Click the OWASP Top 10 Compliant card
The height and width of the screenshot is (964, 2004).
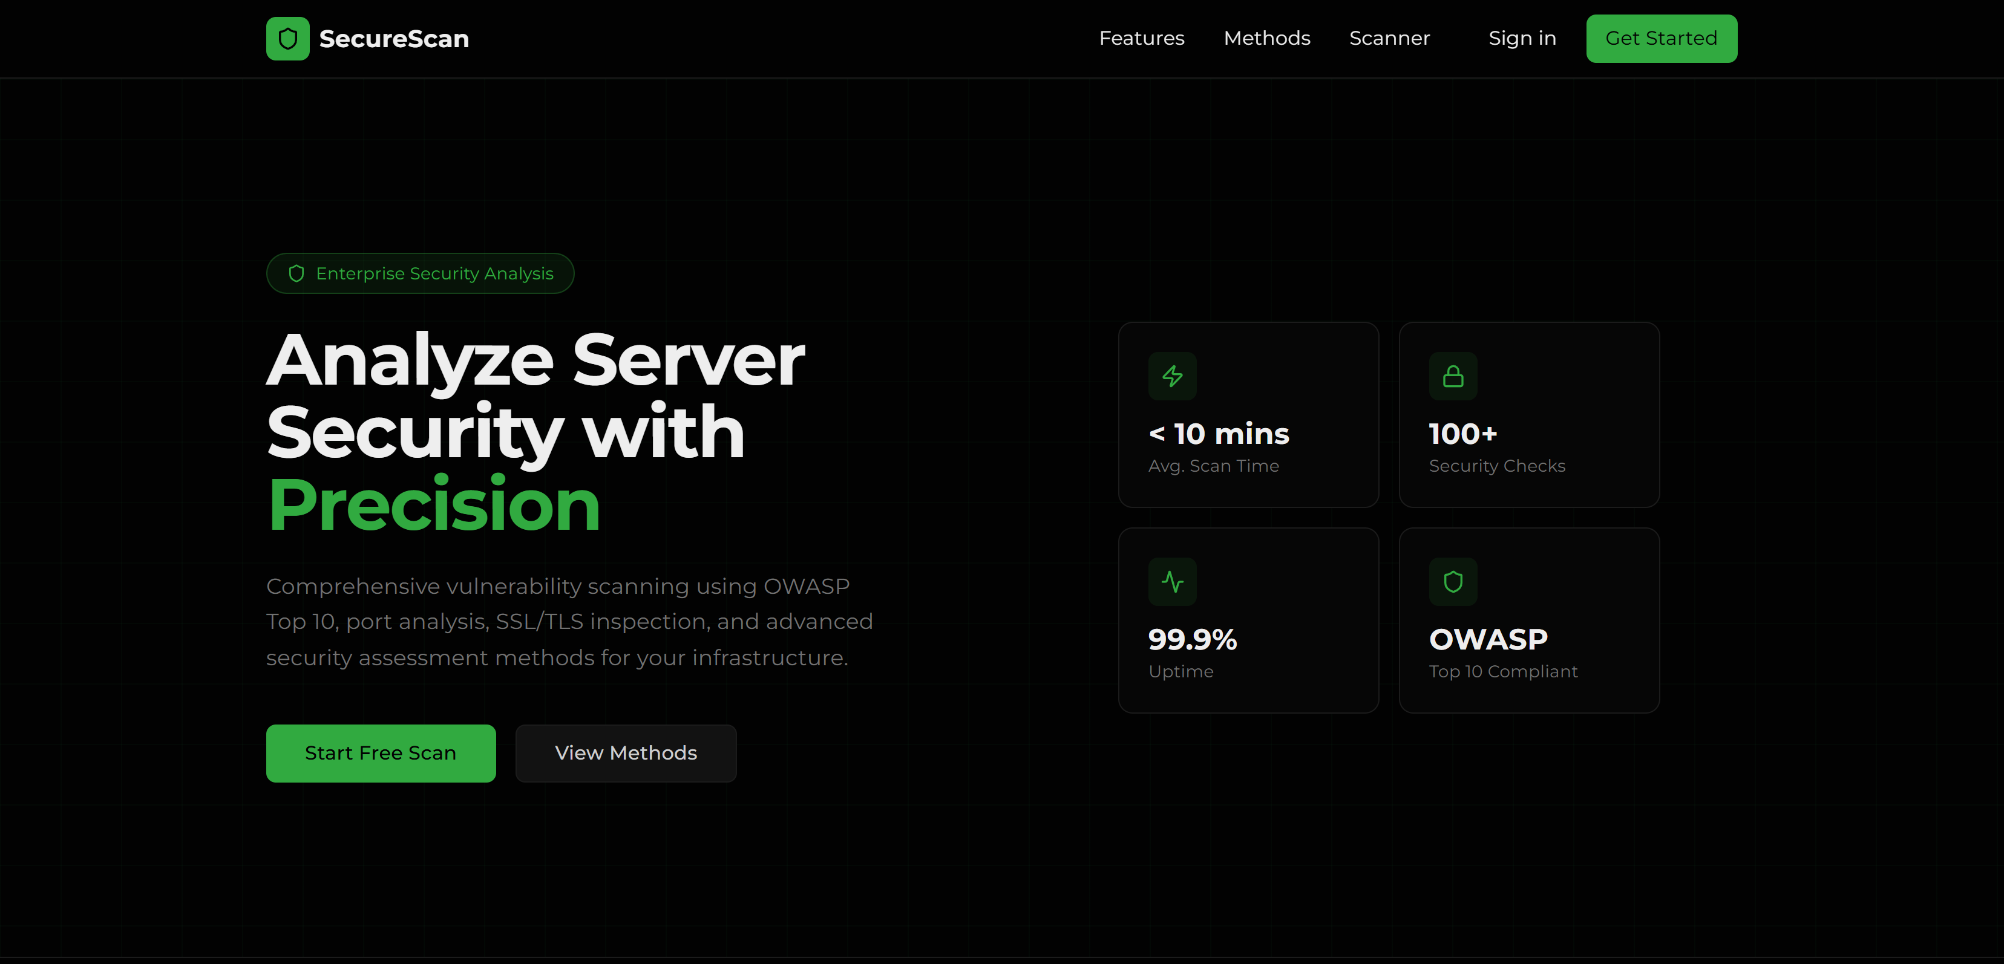pyautogui.click(x=1528, y=620)
